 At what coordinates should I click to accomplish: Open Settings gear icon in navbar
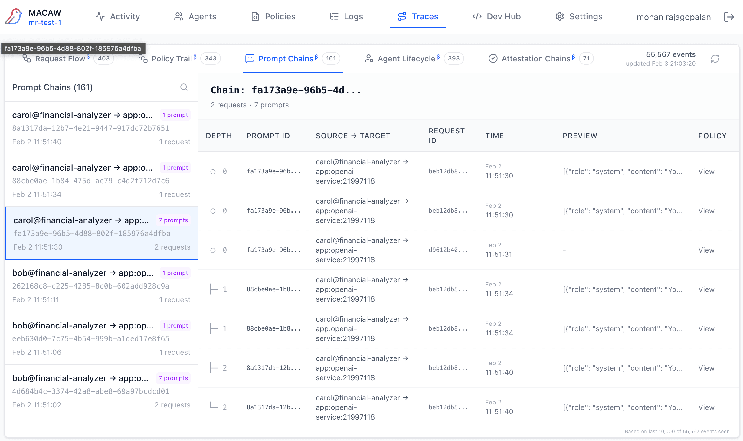tap(559, 17)
